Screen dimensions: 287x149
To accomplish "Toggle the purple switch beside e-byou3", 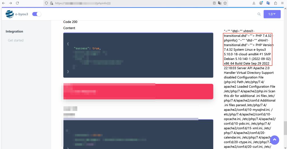I will (37, 14).
